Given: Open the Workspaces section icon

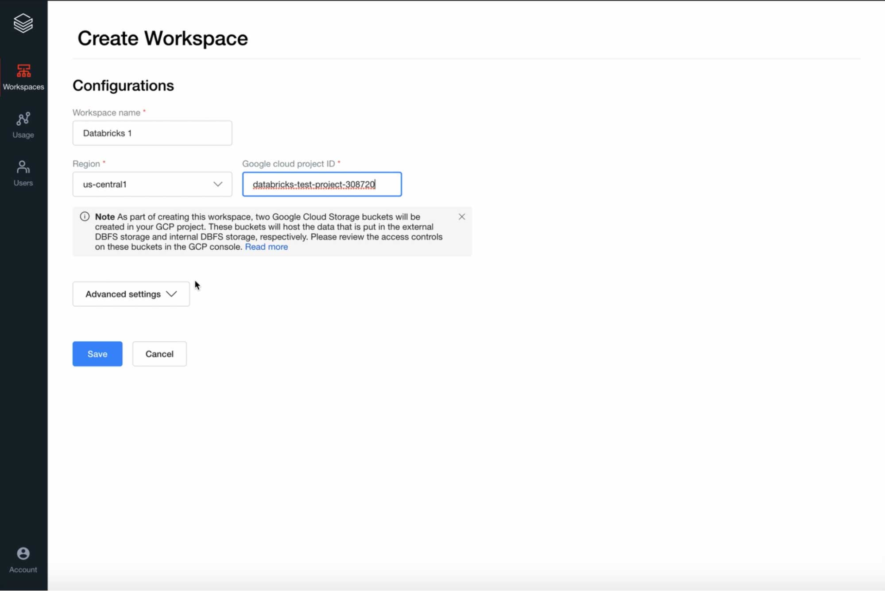Looking at the screenshot, I should 23,71.
